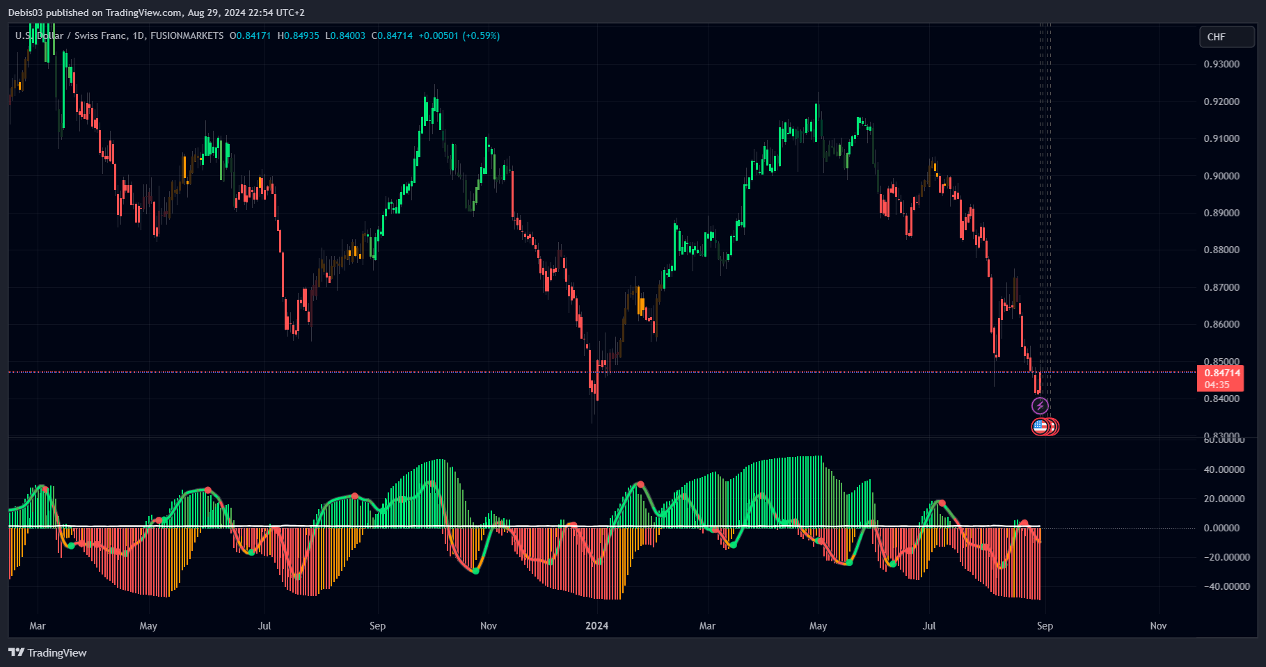Select the high value H0.84935

coord(298,35)
